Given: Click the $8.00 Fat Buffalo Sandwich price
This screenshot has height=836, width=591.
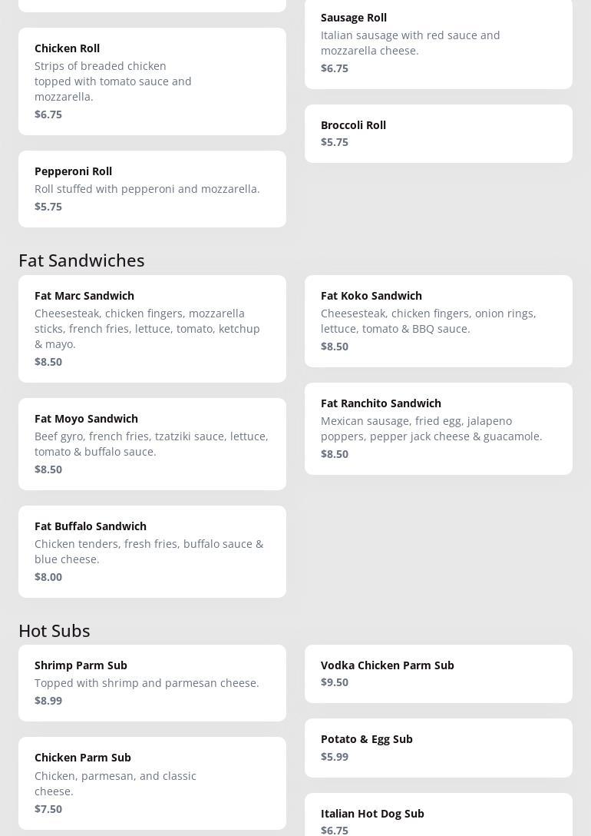Looking at the screenshot, I should (48, 577).
